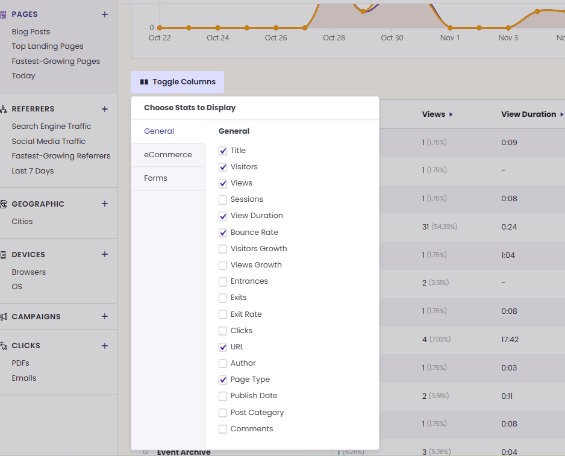
Task: Open the Top Landing Pages report
Action: click(48, 46)
